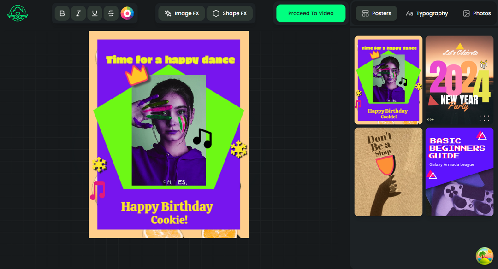Choose the 2024 New Year Party poster
498x269 pixels.
(459, 80)
